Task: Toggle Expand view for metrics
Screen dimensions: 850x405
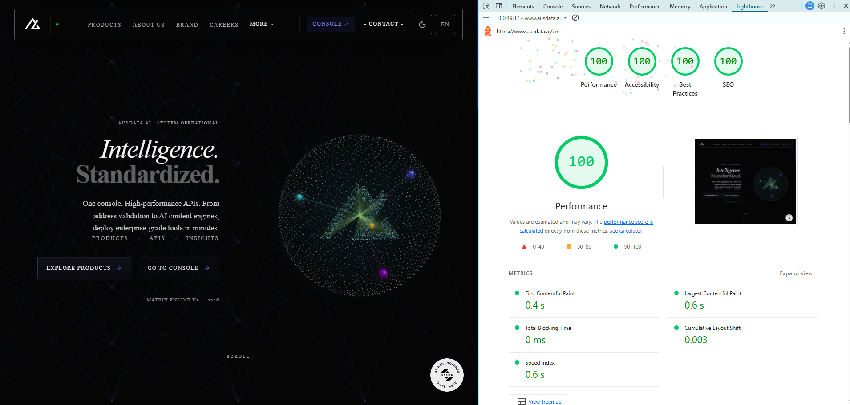Action: coord(796,273)
